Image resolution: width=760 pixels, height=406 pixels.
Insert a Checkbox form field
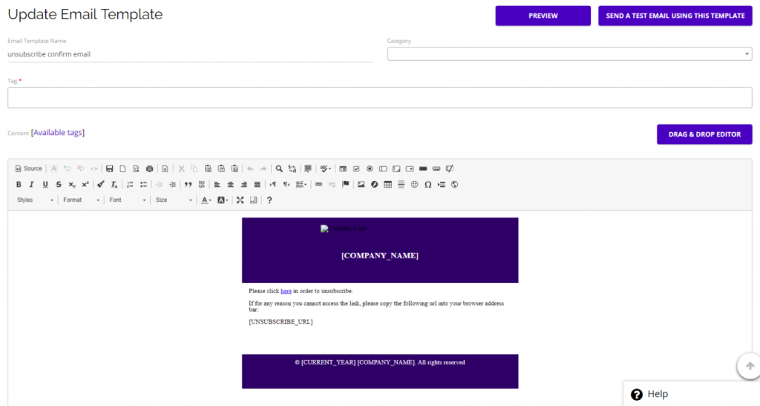point(356,168)
